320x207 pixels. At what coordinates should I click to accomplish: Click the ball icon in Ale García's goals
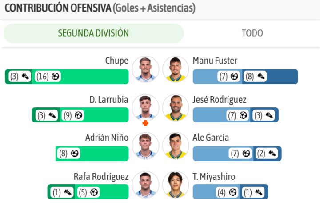tap(247, 154)
